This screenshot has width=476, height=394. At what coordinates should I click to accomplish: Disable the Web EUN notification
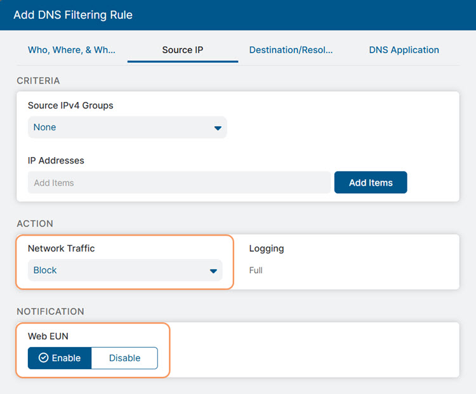[x=124, y=358]
